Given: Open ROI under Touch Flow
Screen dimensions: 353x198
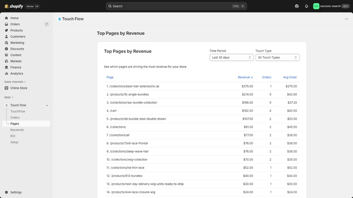Looking at the screenshot, I should tap(13, 136).
